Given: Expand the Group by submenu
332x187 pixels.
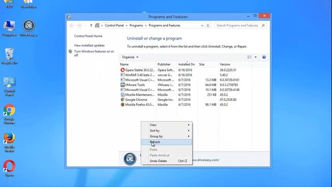Looking at the screenshot, I should pos(167,136).
